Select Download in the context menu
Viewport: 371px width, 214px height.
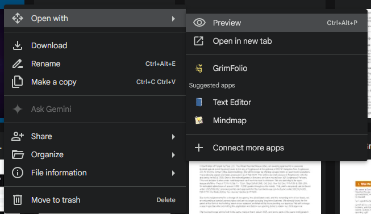point(95,45)
